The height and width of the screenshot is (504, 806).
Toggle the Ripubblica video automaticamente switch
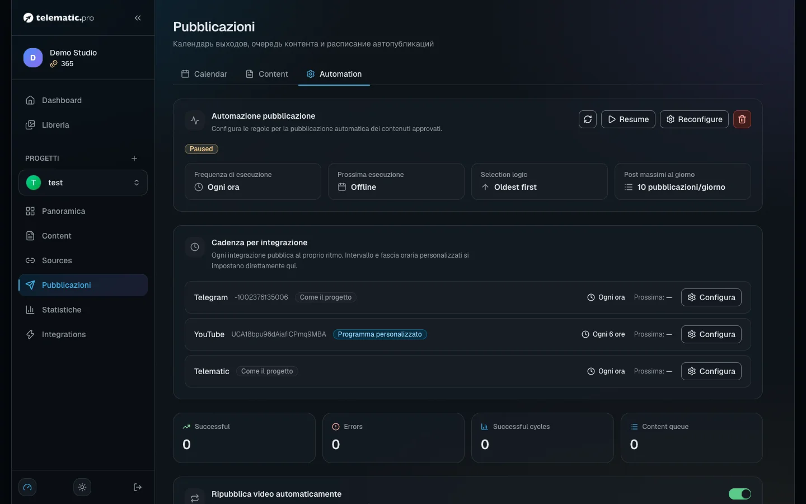point(740,494)
